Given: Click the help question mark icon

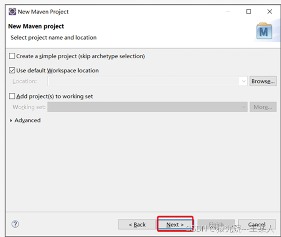Looking at the screenshot, I should click(15, 224).
